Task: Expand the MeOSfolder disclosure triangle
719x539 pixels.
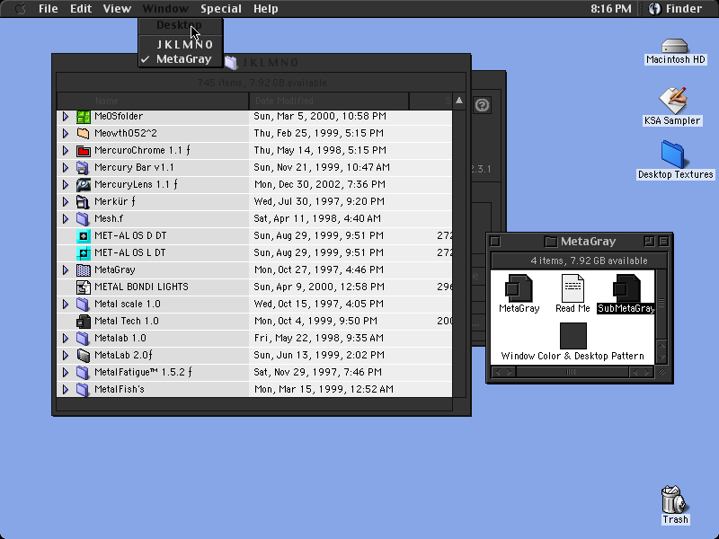Action: pos(66,117)
